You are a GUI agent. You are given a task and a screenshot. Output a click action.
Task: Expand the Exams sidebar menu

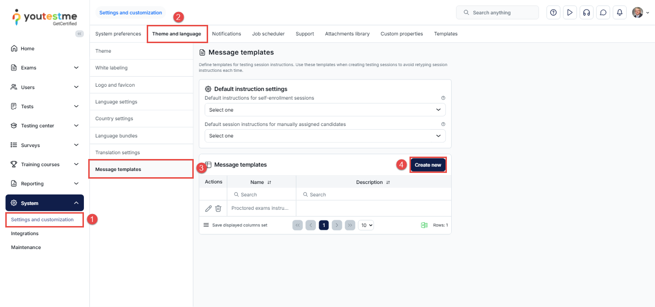pyautogui.click(x=45, y=68)
